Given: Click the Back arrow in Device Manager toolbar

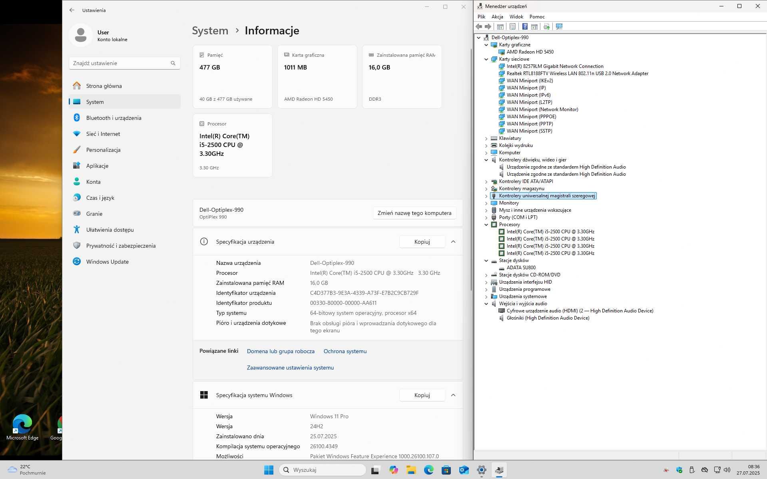Looking at the screenshot, I should coord(479,26).
